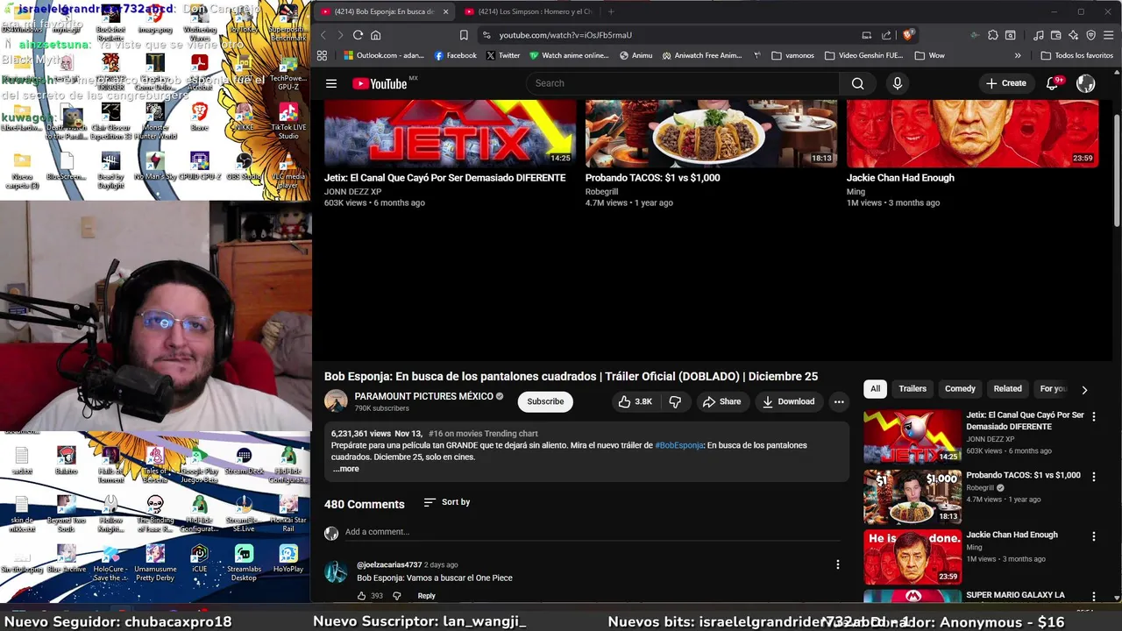This screenshot has height=631, width=1122.
Task: Reply to joelzacarias4737's comment
Action: point(426,596)
